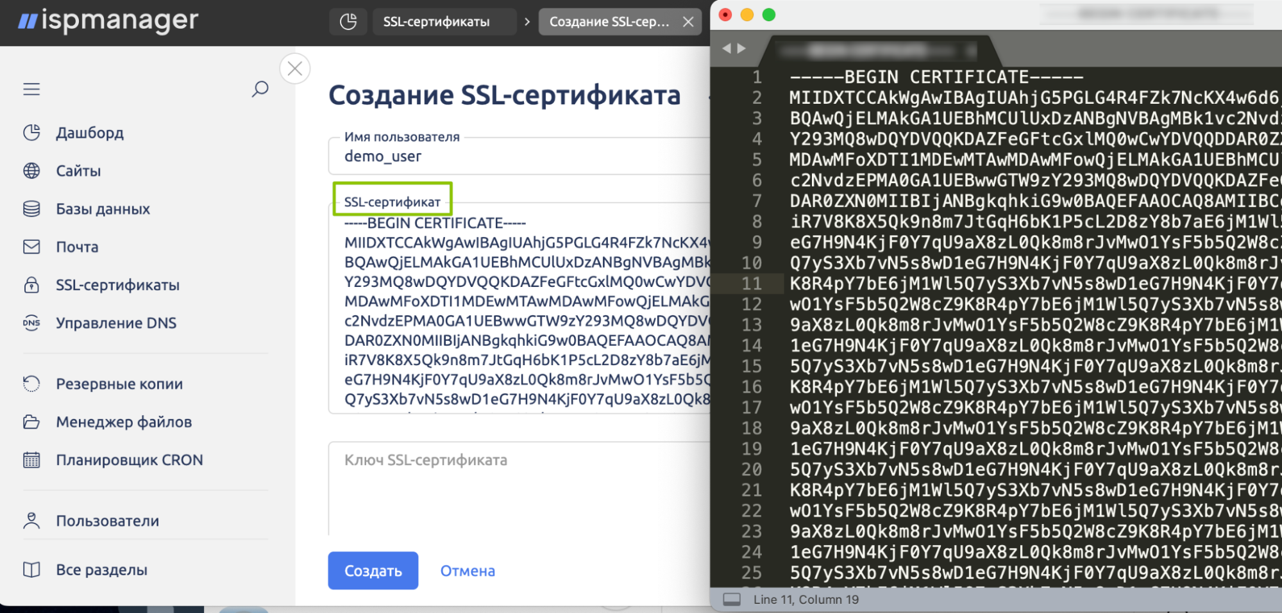The height and width of the screenshot is (613, 1282).
Task: Open Управление DNS in sidebar
Action: point(115,323)
